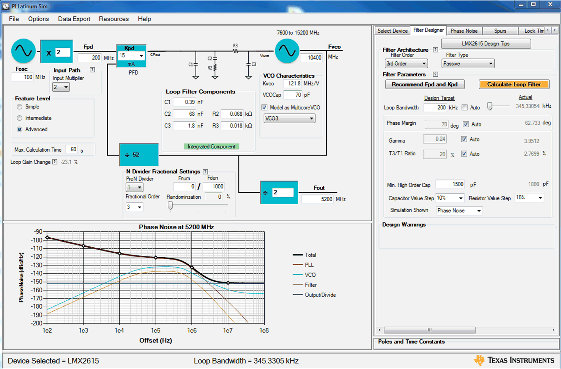Switch to the Phase Noise tab

464,31
